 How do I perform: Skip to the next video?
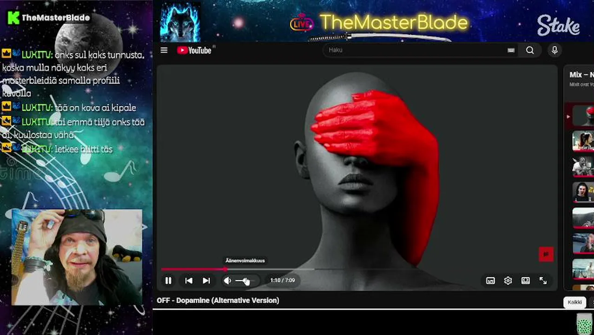206,281
